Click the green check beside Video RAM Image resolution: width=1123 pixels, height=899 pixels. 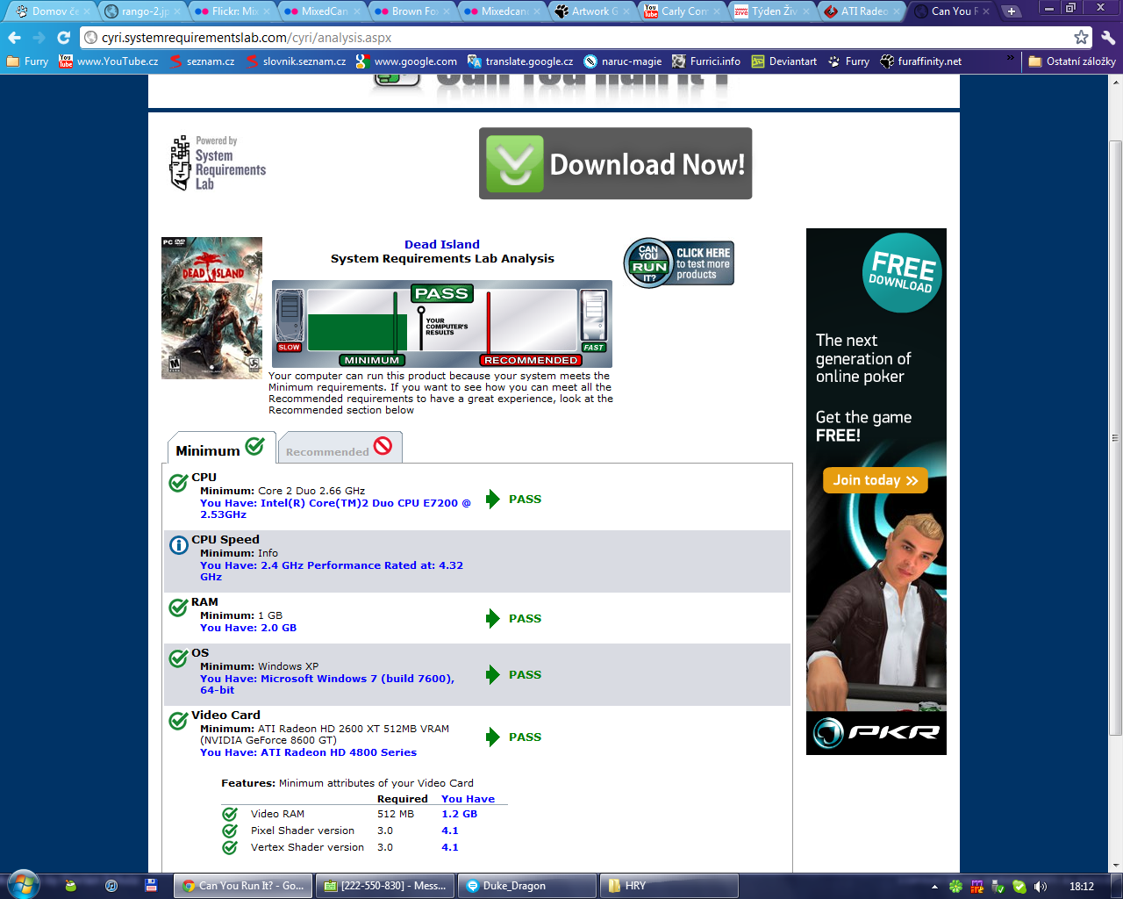point(230,814)
